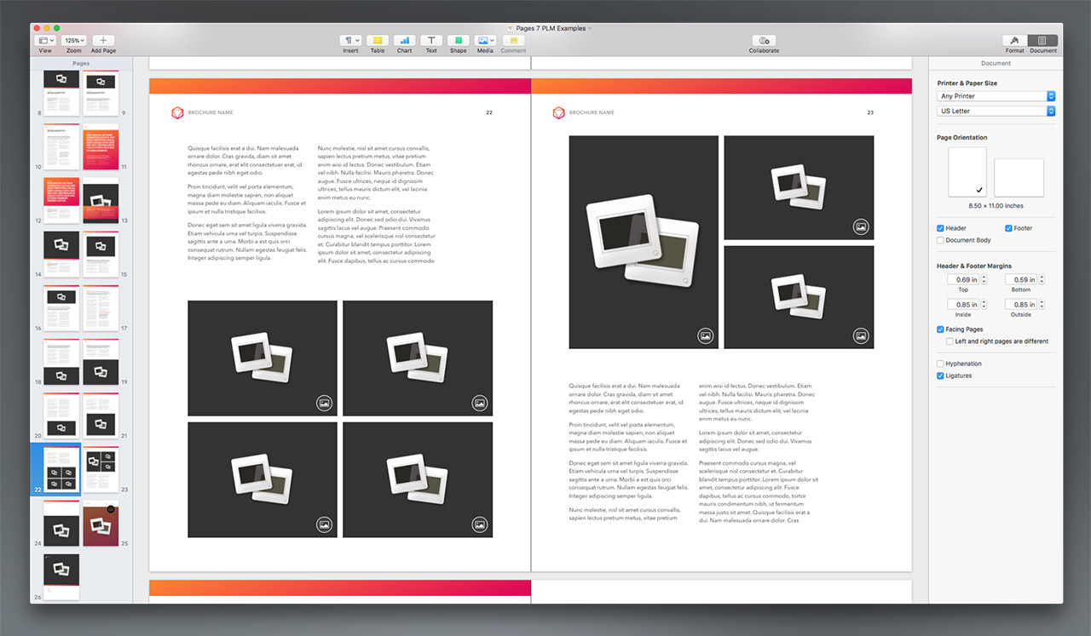Open the Format inspector panel
1091x636 pixels.
point(1014,41)
